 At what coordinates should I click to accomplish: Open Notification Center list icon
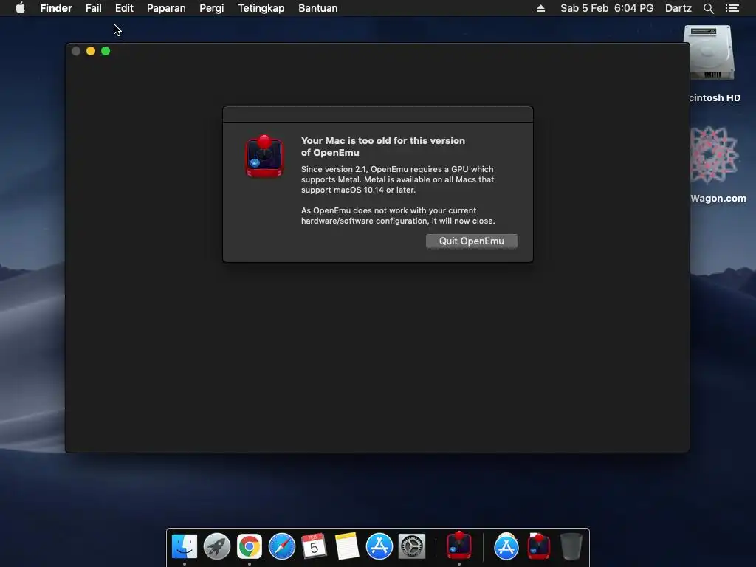point(732,8)
